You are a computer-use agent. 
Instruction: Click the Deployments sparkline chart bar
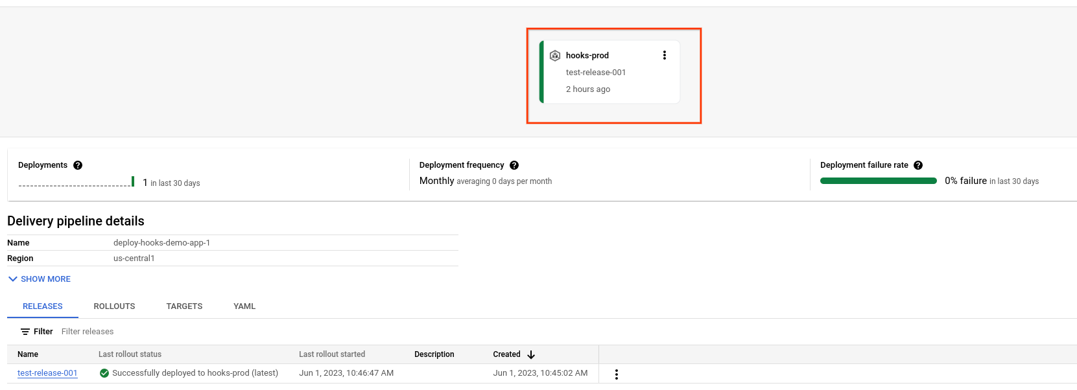pyautogui.click(x=133, y=181)
